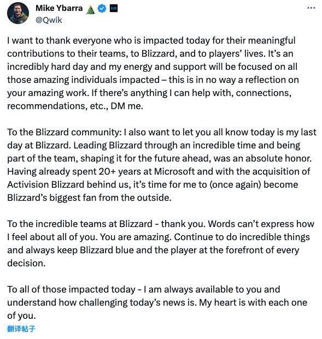Click the paragraph starting 'To the Blizzard community'
The width and height of the screenshot is (322, 339).
pyautogui.click(x=162, y=165)
